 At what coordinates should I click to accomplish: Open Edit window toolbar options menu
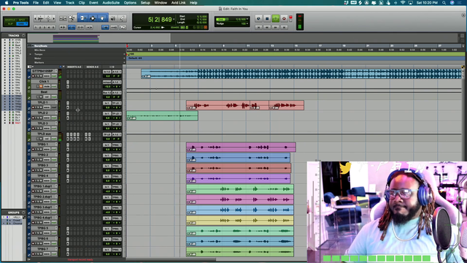(463, 15)
